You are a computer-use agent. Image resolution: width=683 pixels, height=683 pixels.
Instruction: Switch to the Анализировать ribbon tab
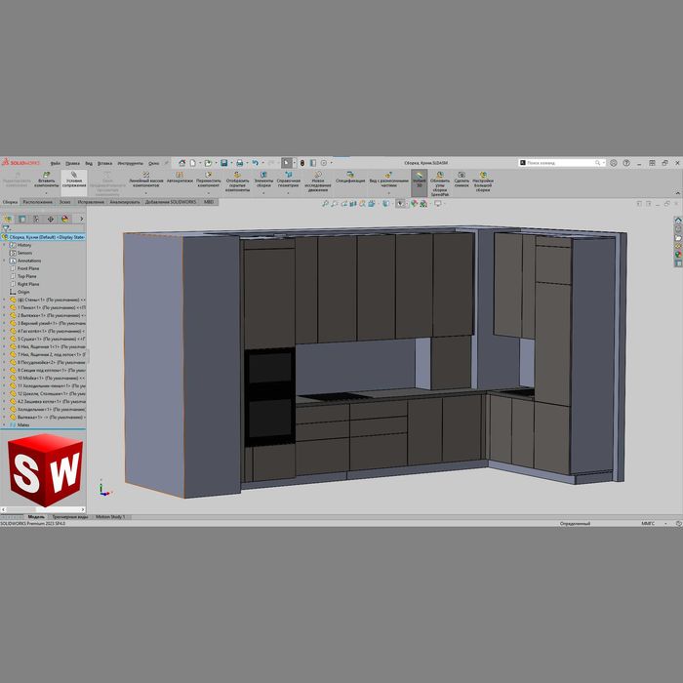[125, 202]
